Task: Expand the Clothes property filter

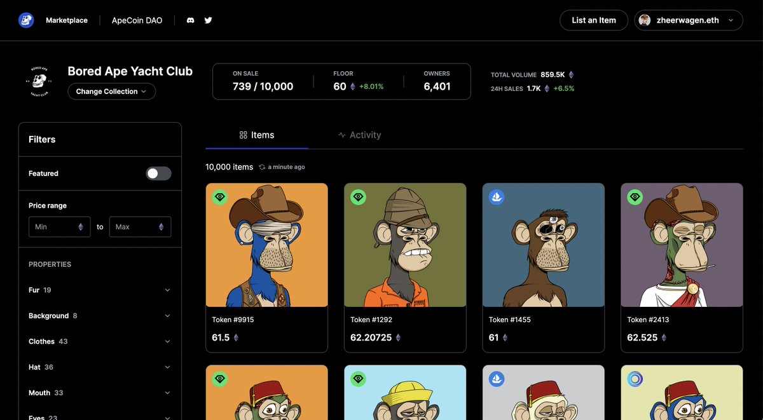Action: tap(100, 341)
